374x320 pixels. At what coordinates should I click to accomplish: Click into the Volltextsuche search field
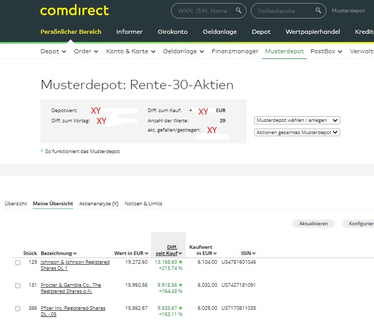click(284, 11)
